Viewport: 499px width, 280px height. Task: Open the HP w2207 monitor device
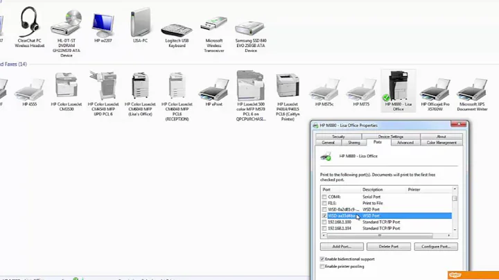(103, 27)
